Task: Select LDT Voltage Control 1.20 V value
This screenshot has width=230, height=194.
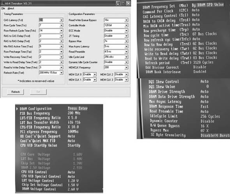Action: tap(73, 181)
